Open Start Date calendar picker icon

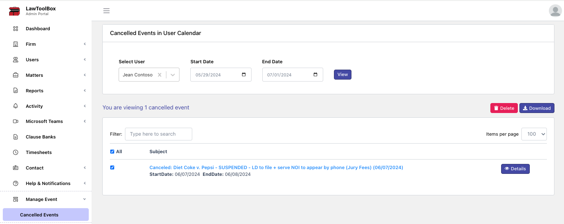click(244, 75)
